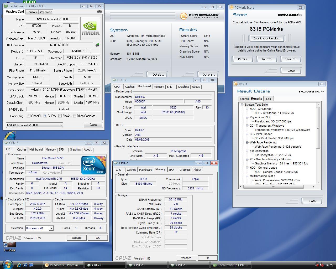Open SPD tab in CPU-Z Memory window
Image resolution: width=336 pixels, height=269 pixels.
click(x=171, y=170)
